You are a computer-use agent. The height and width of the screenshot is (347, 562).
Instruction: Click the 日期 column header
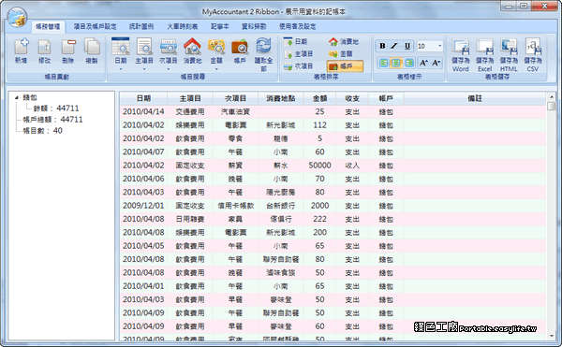(x=143, y=98)
